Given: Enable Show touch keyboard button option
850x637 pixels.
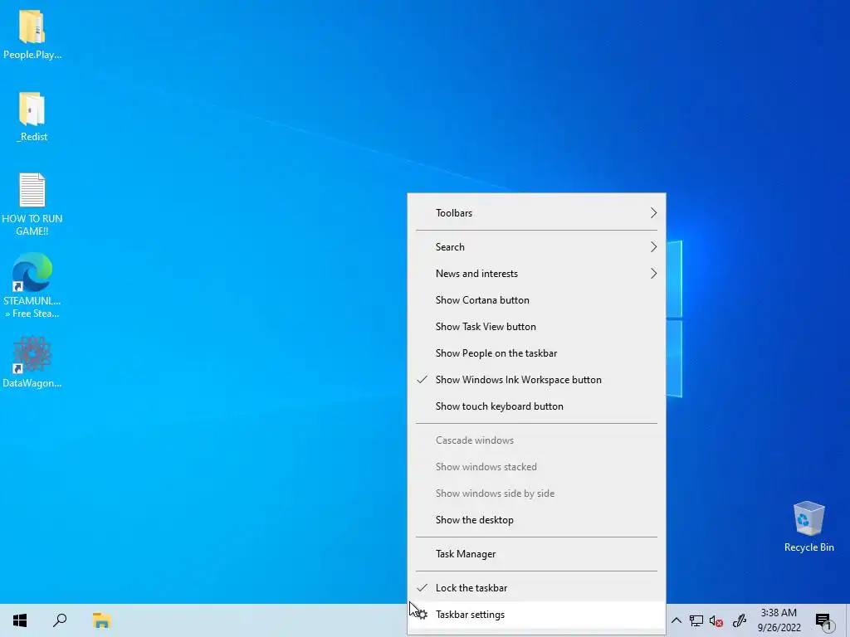Looking at the screenshot, I should point(536,406).
